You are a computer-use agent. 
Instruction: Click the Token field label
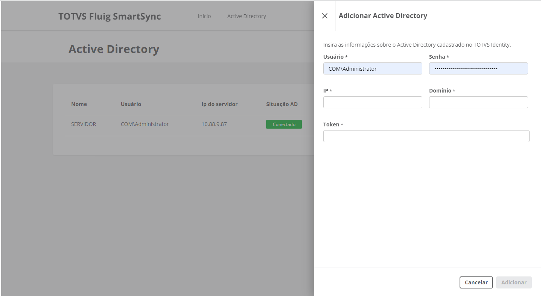[331, 124]
